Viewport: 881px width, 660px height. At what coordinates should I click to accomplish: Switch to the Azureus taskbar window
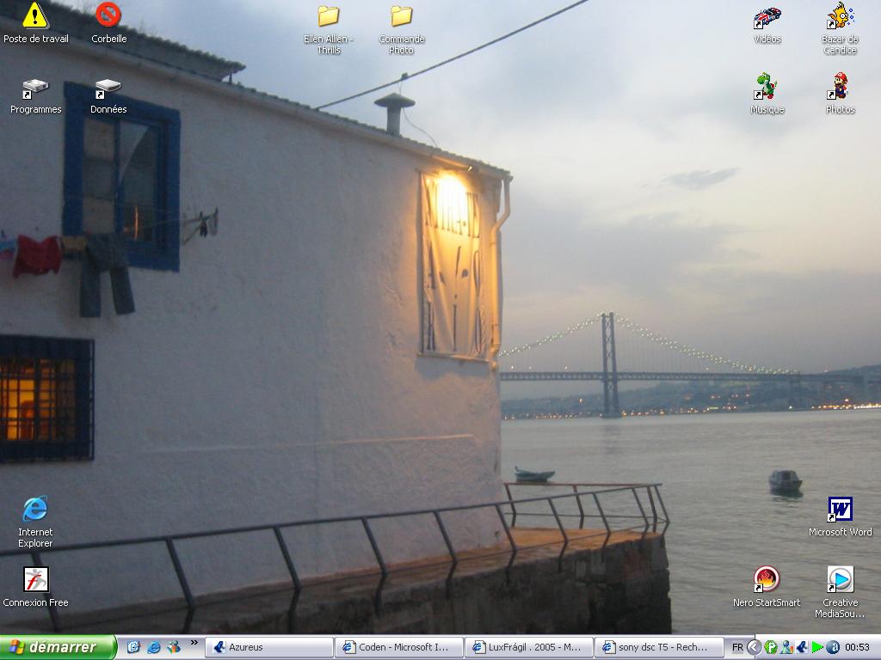(269, 647)
